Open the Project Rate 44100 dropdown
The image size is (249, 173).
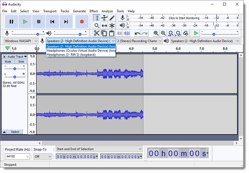(x=17, y=156)
